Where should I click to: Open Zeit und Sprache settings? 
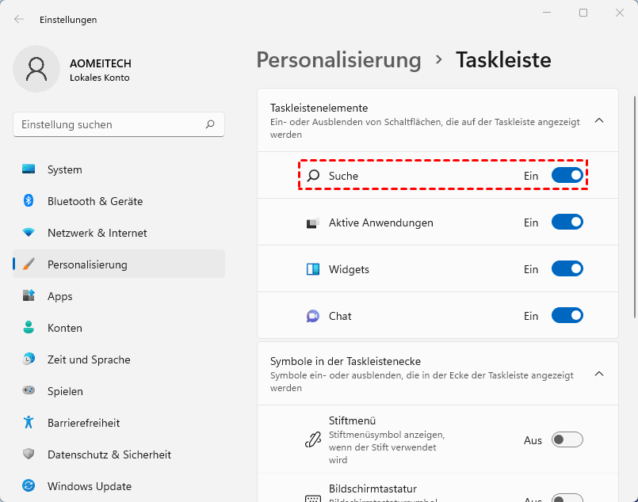(88, 359)
